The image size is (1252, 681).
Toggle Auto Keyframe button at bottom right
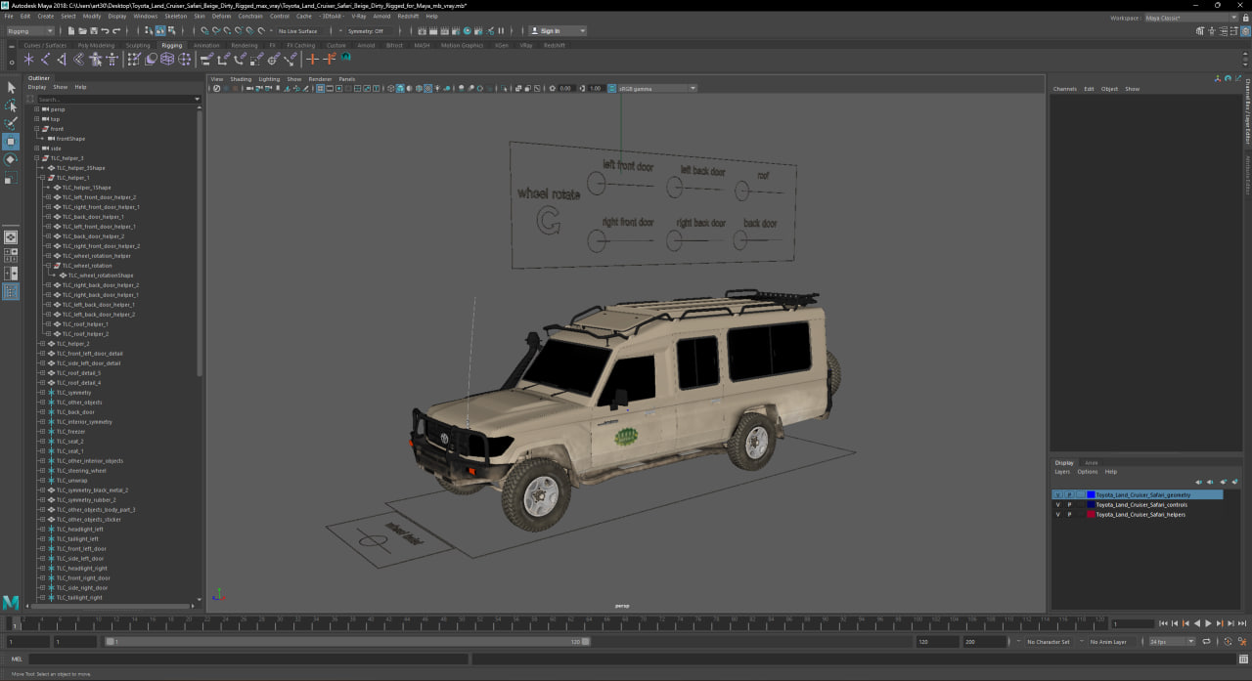(x=1229, y=642)
